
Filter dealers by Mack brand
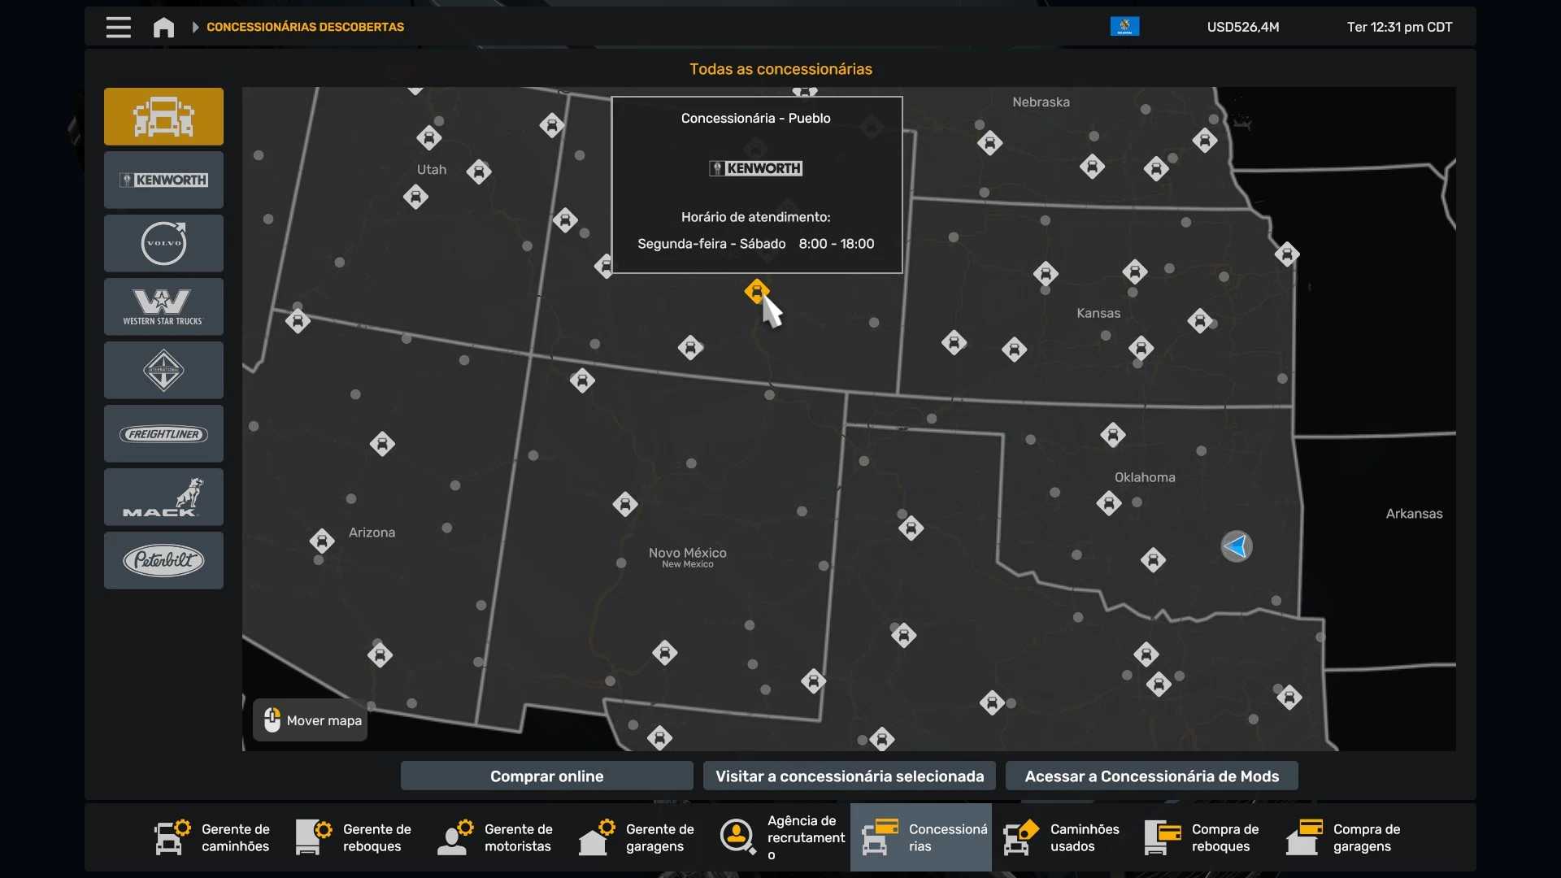[163, 497]
